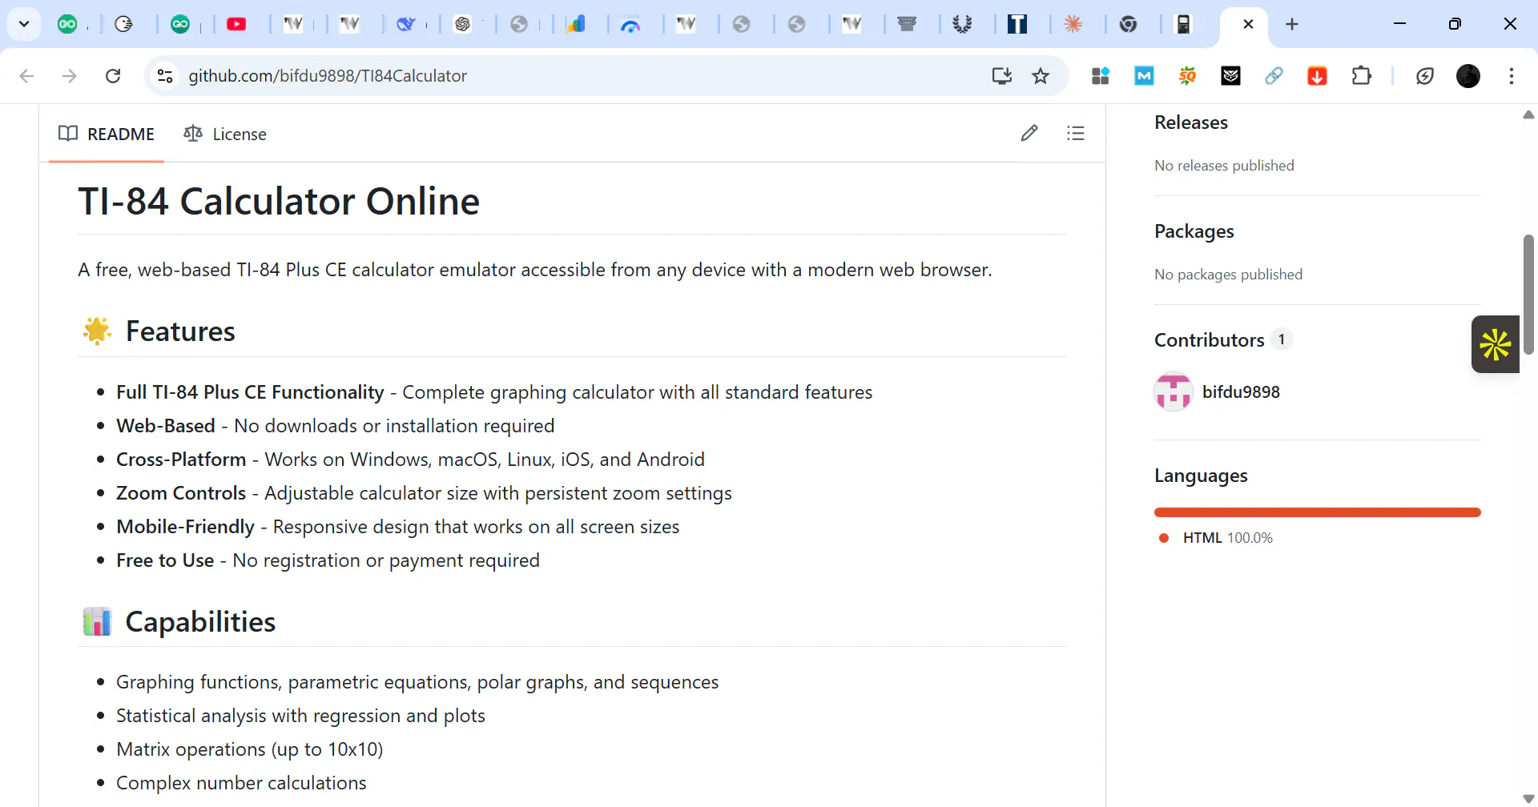Switch to the orange starburst favicon tab

1073,24
